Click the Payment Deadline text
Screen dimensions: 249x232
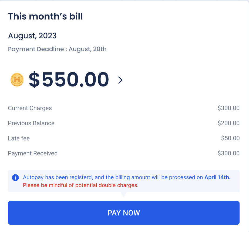pos(57,49)
